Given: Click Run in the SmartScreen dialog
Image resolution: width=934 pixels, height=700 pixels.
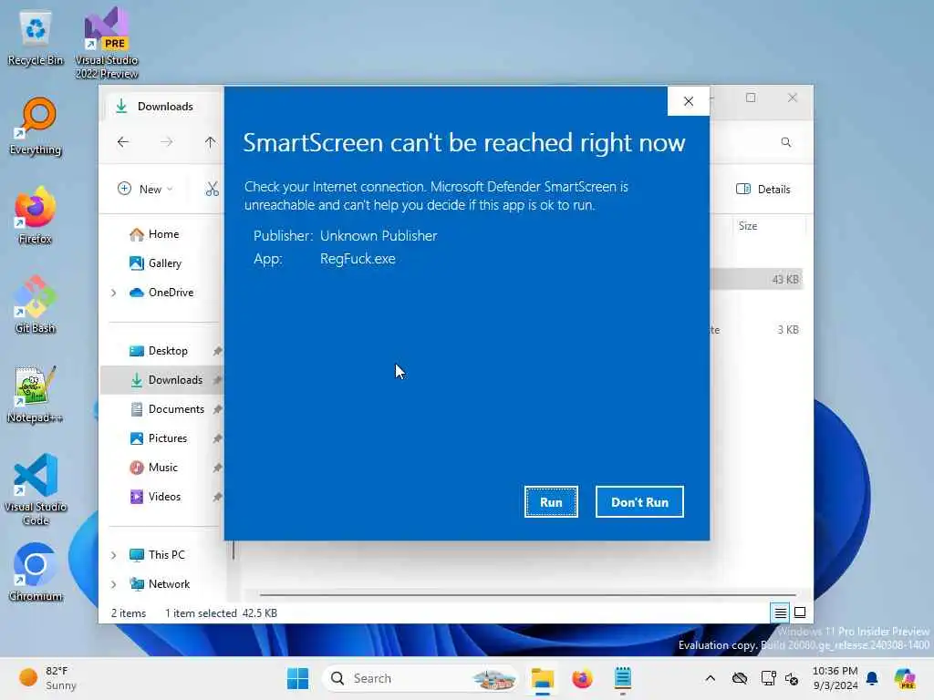Looking at the screenshot, I should tap(551, 502).
